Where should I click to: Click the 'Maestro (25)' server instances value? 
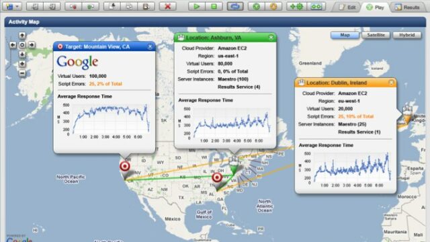click(352, 124)
